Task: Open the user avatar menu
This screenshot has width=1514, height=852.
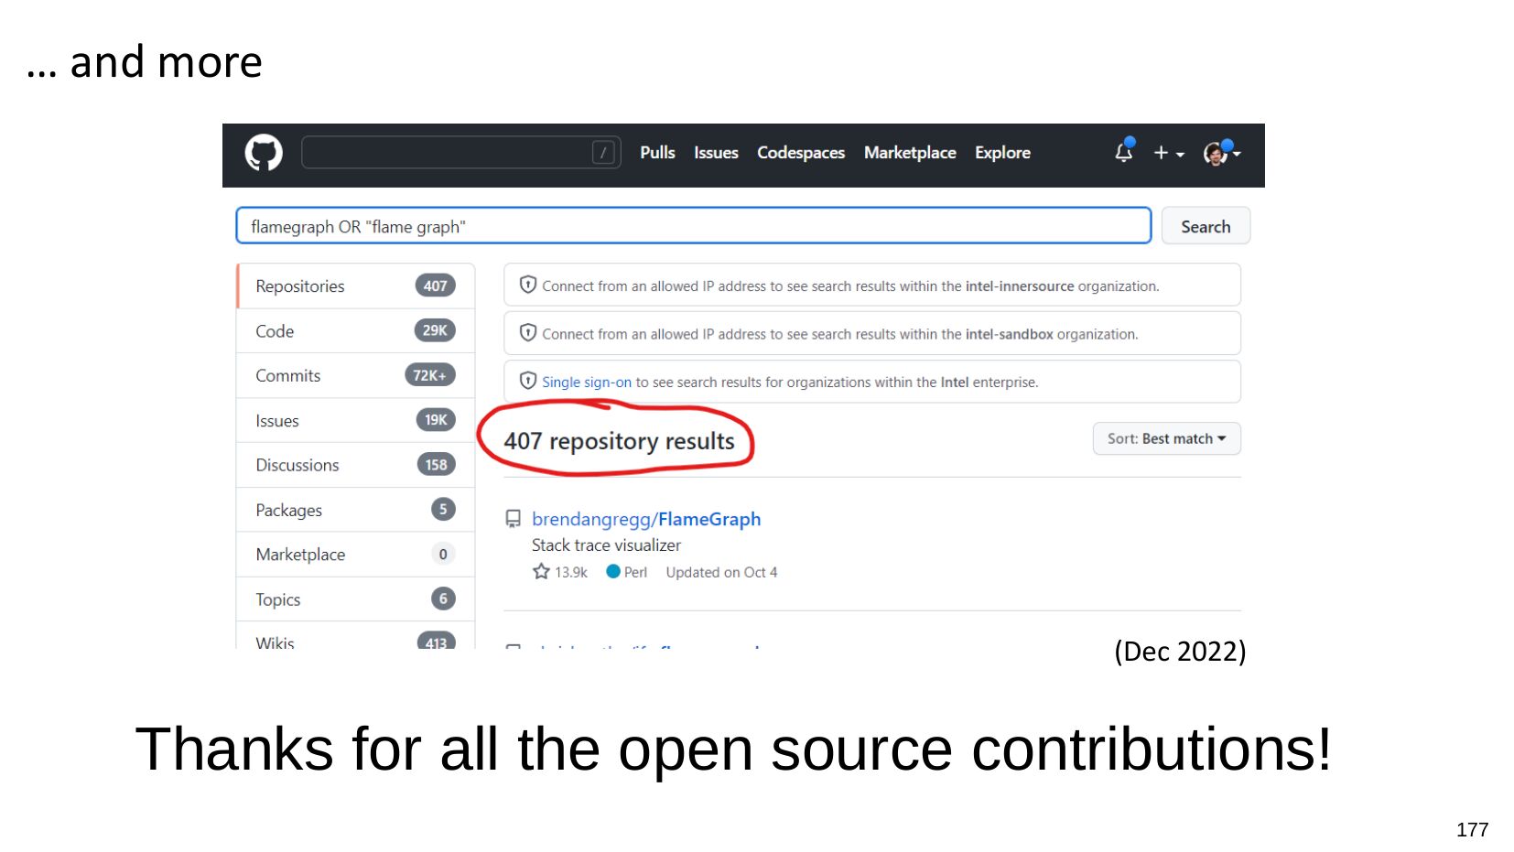Action: click(x=1220, y=154)
